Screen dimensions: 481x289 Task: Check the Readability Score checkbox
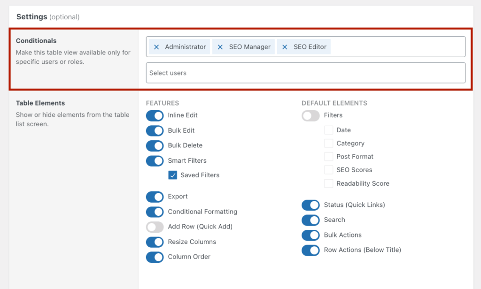pyautogui.click(x=328, y=183)
